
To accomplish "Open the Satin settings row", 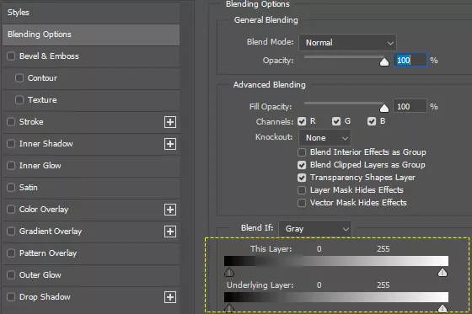I will 91,188.
